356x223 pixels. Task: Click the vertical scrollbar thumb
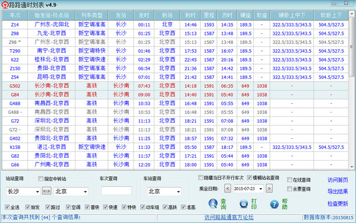pos(352,47)
